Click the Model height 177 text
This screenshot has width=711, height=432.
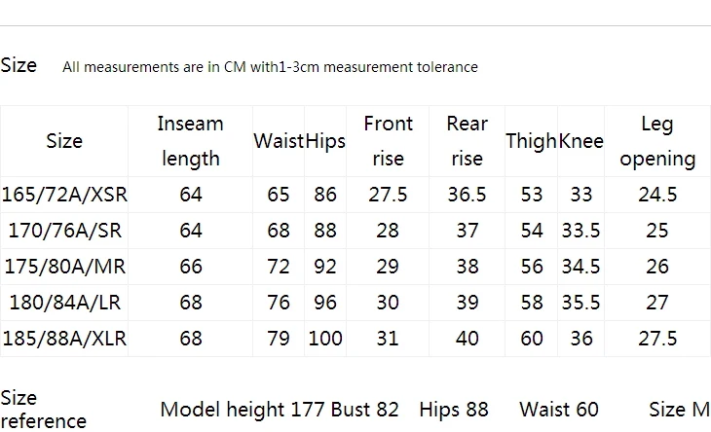click(243, 410)
